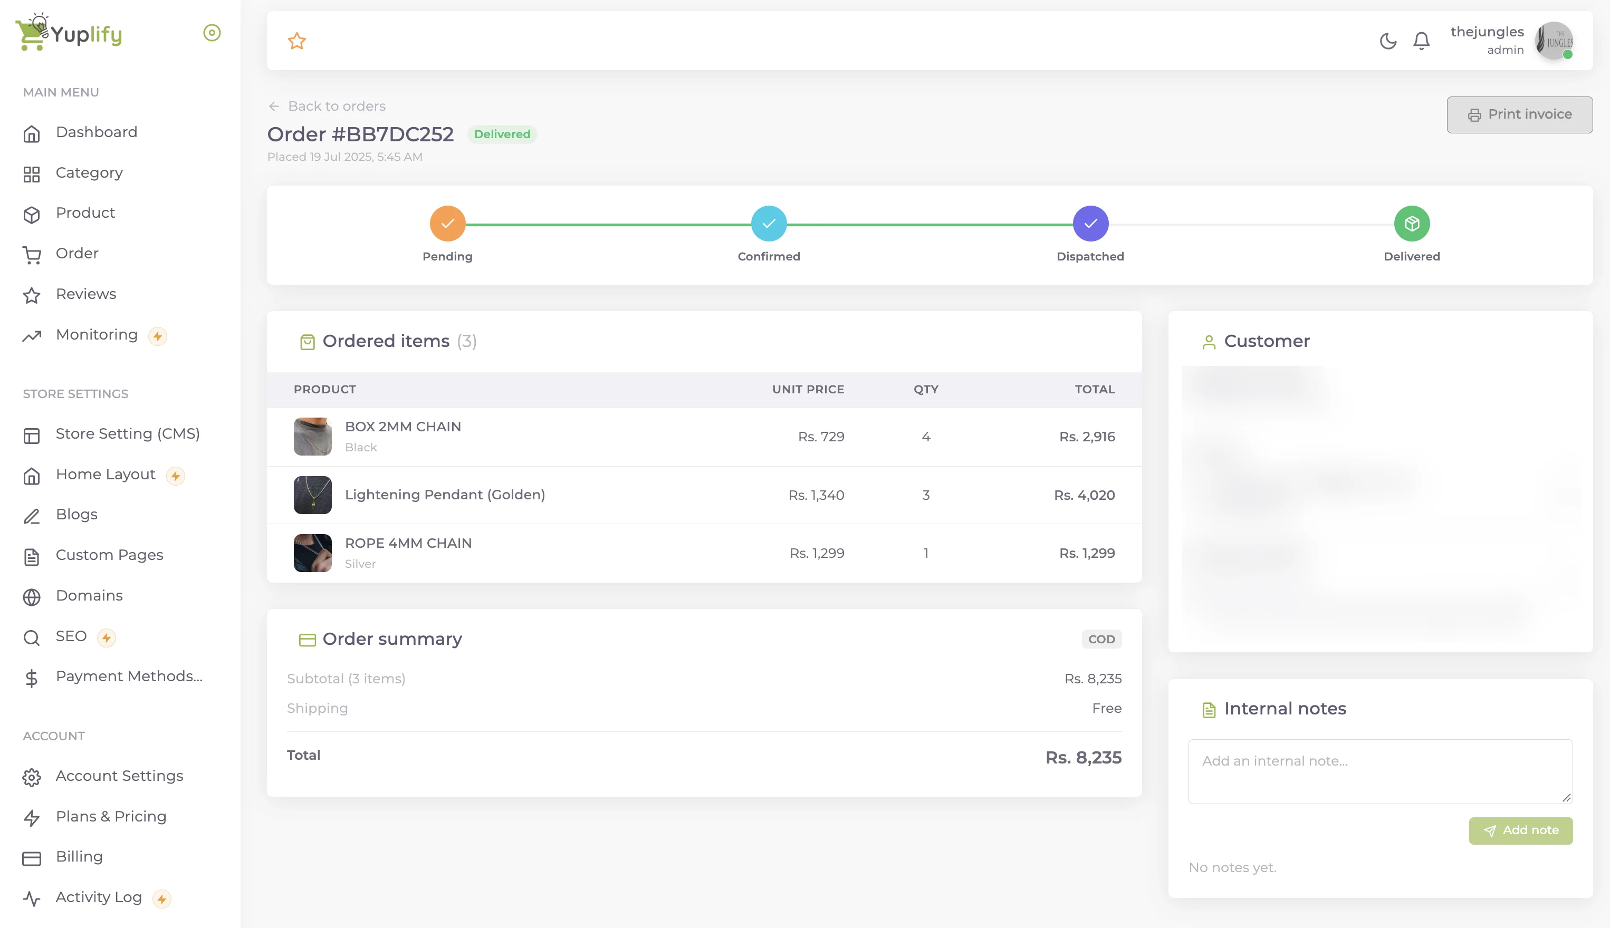Open BOX 2MM CHAIN product thumbnail
Image resolution: width=1610 pixels, height=928 pixels.
tap(312, 437)
